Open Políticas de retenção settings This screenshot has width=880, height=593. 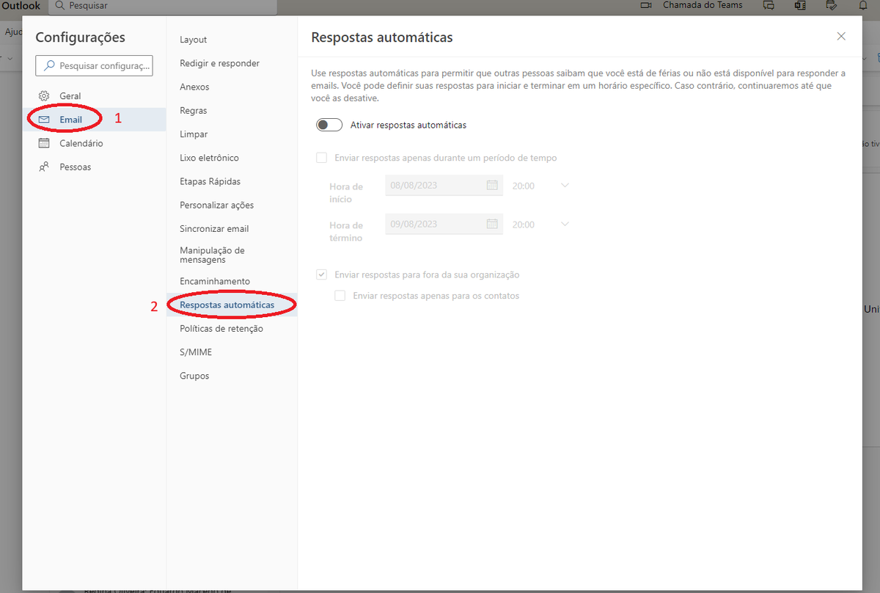(x=221, y=329)
